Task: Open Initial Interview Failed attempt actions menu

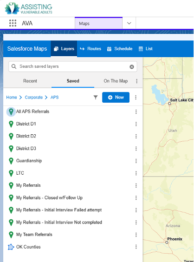Action: click(136, 210)
